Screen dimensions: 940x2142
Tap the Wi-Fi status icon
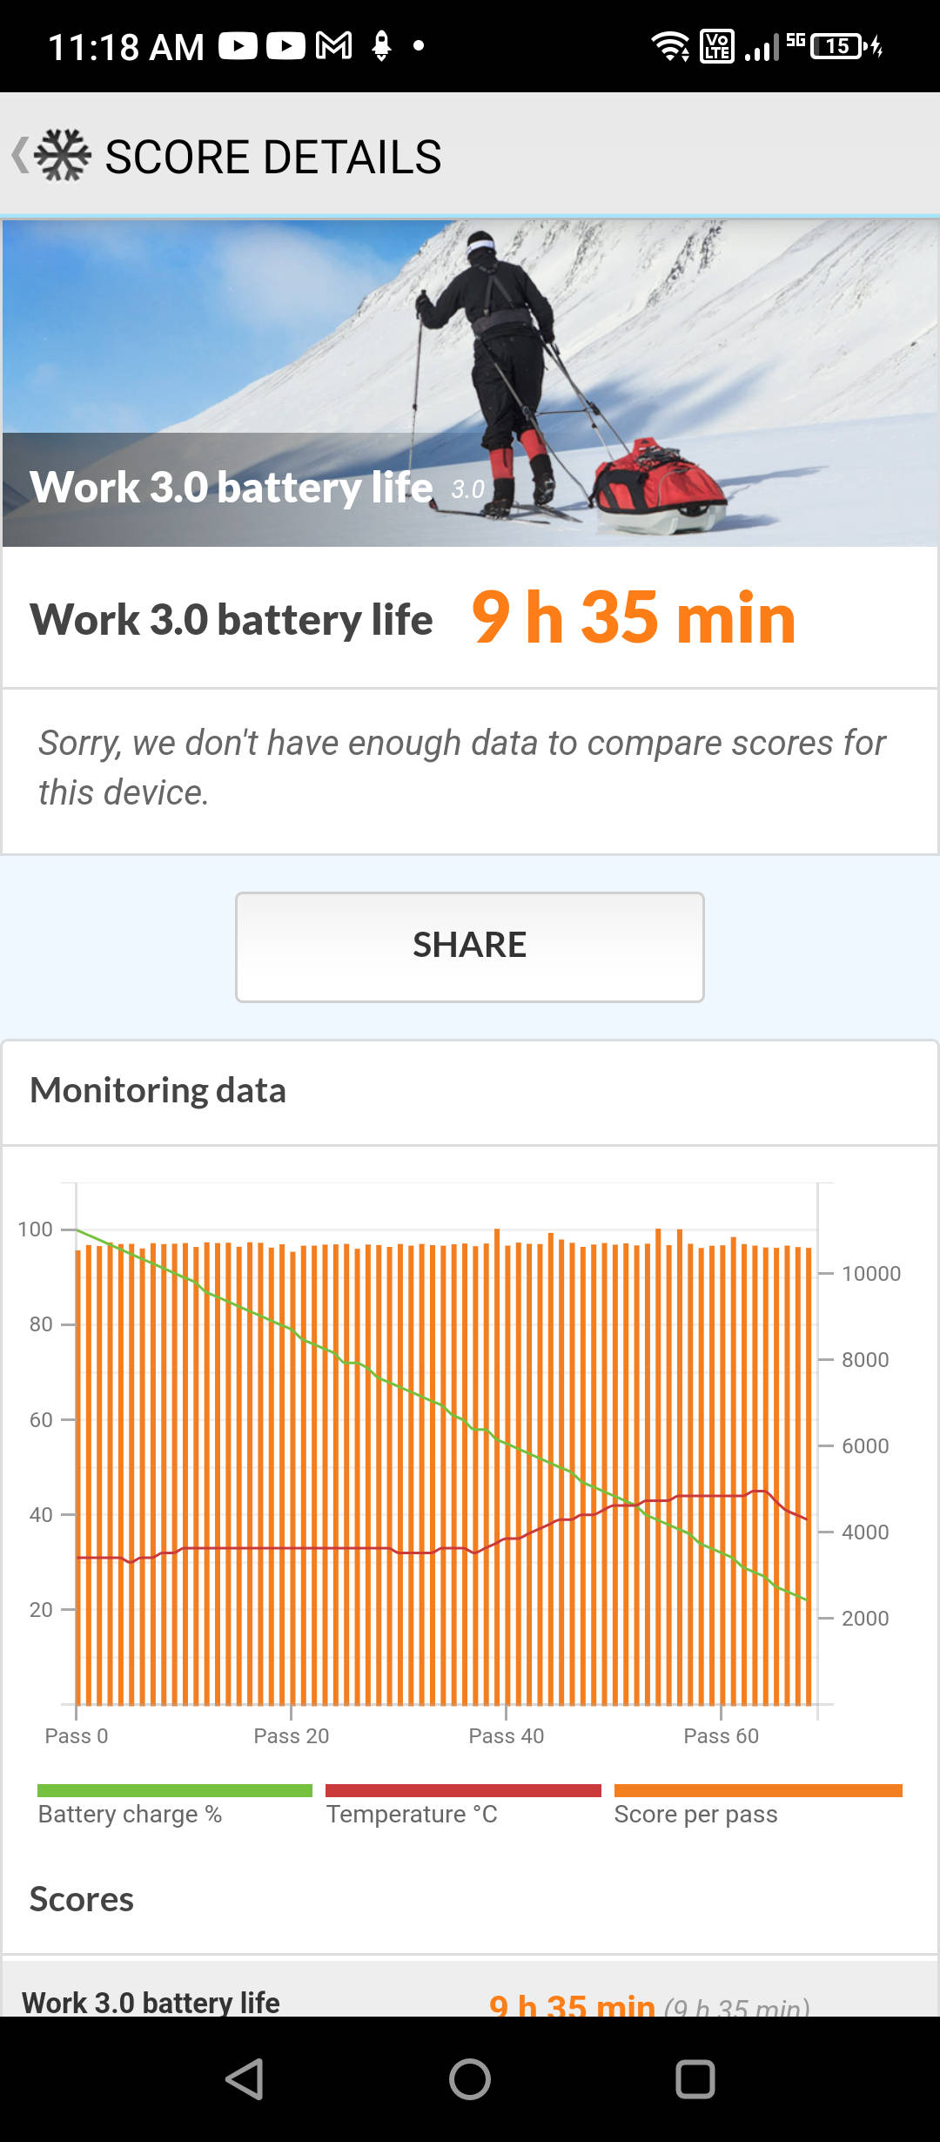click(x=669, y=45)
